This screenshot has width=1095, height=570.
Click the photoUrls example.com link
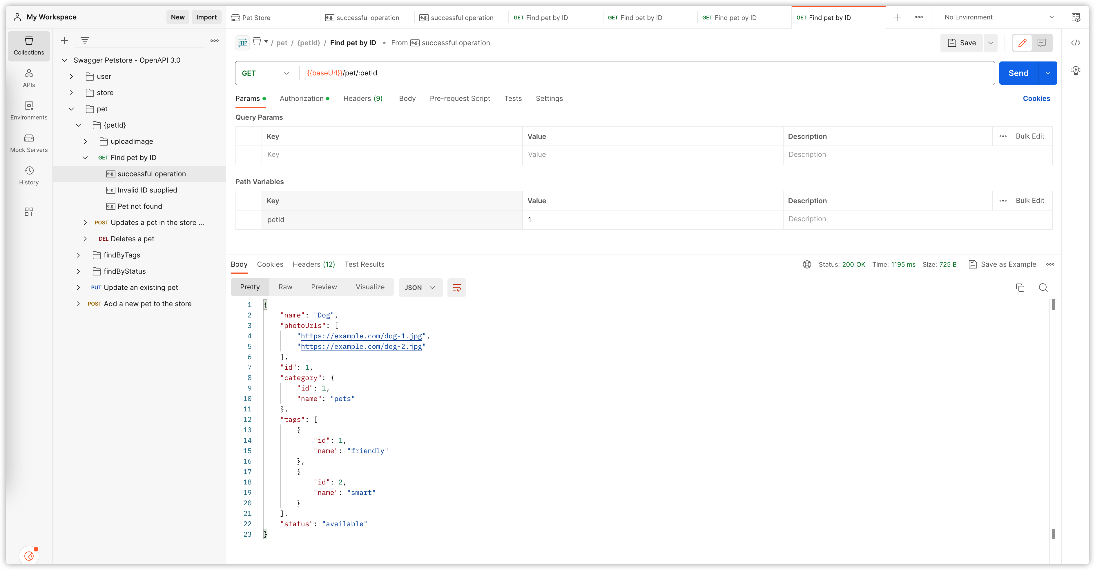pyautogui.click(x=361, y=335)
